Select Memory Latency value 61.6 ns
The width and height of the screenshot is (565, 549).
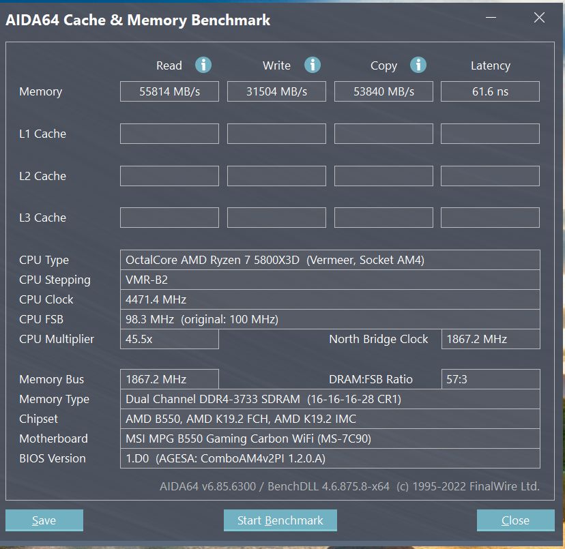click(x=490, y=91)
